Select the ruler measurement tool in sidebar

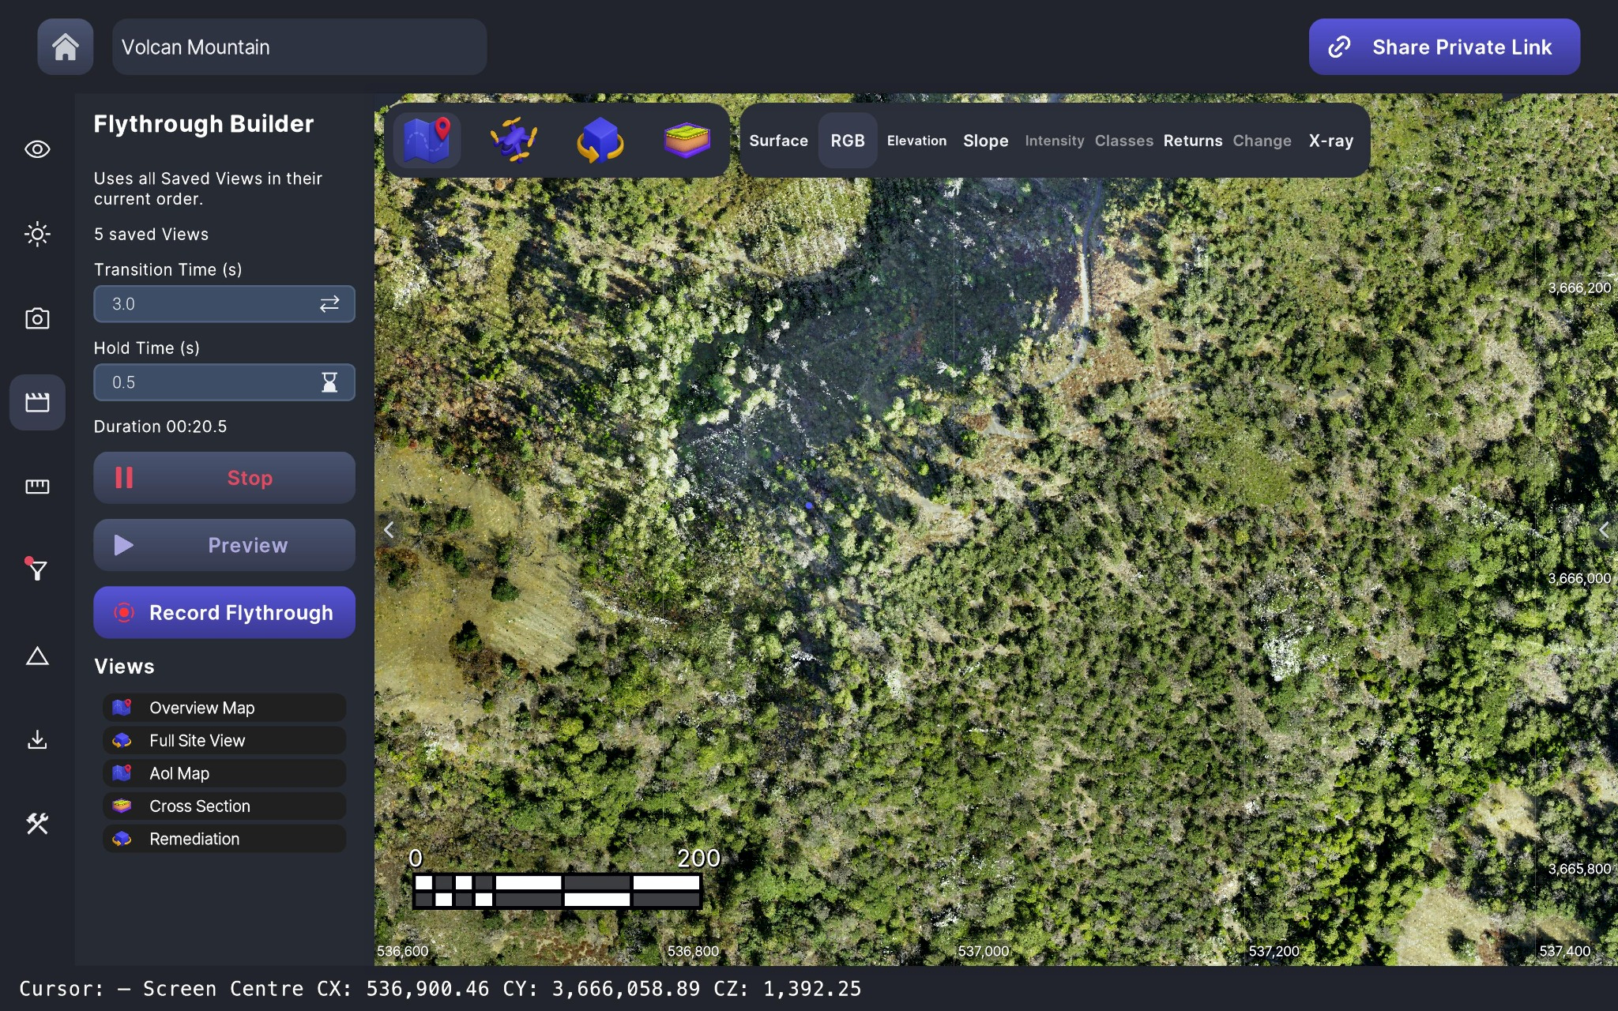(x=37, y=487)
